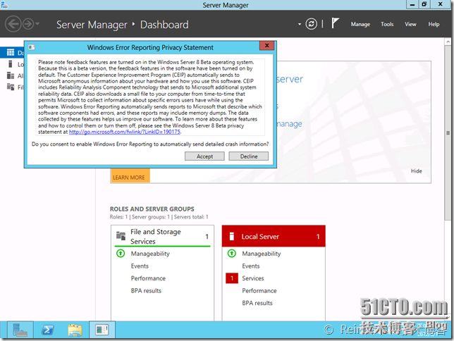Open File Explorer from the taskbar
454x341 pixels.
(75, 330)
